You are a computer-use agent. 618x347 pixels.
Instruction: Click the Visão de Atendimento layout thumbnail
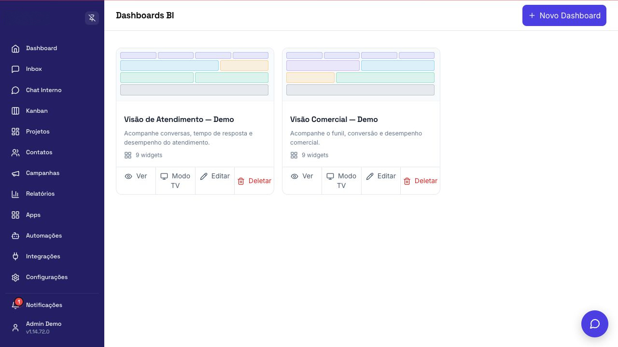pos(195,74)
